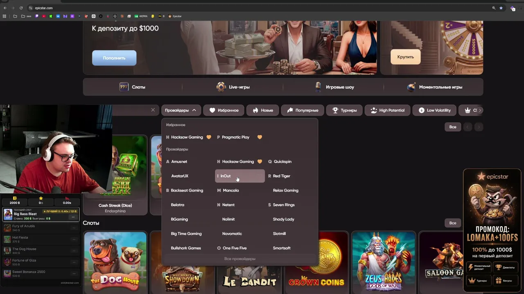Click the Крутить wheel button

(x=406, y=57)
